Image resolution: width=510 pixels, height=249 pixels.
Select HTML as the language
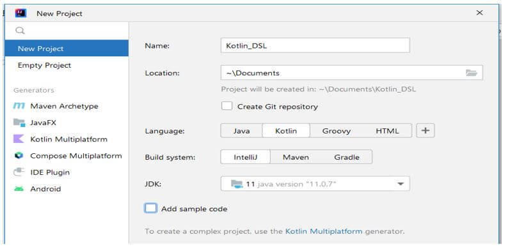click(387, 131)
